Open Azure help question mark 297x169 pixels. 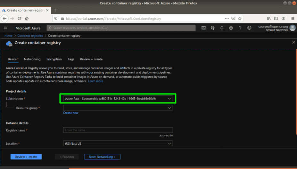240,28
